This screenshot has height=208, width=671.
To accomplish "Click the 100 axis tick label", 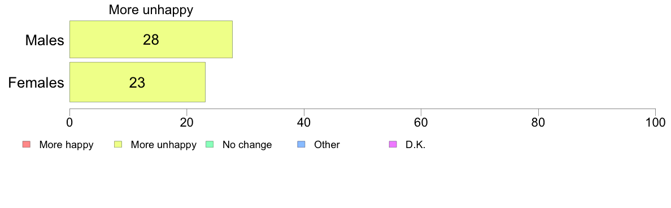I will 655,122.
